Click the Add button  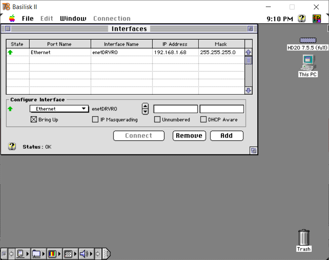pyautogui.click(x=226, y=136)
